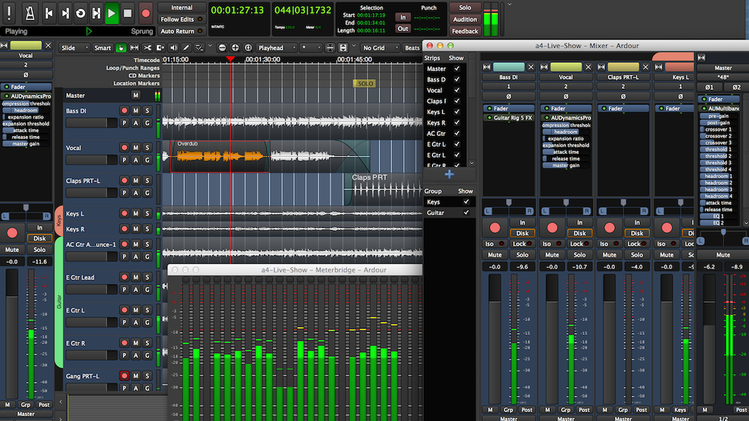
Task: Click the zoom-to-fit session icon
Action: pos(248,47)
